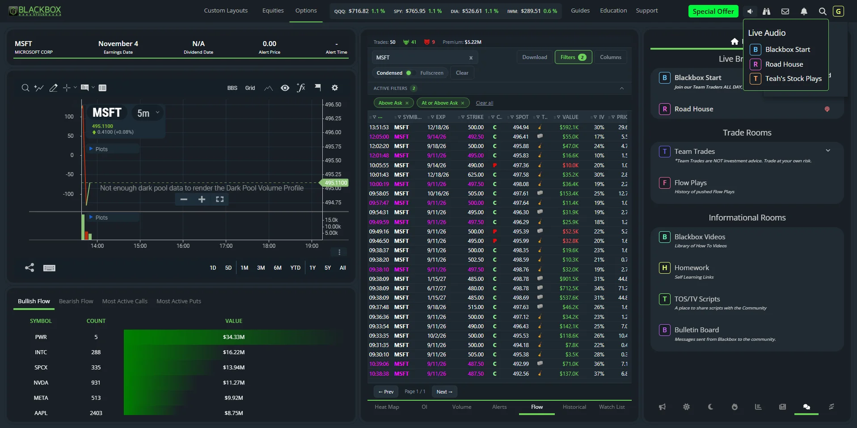
Task: Click the flame icon in bottom sidebar
Action: pos(735,407)
